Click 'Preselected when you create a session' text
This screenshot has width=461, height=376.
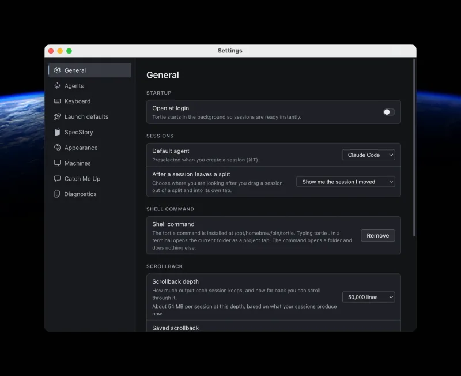coord(206,160)
